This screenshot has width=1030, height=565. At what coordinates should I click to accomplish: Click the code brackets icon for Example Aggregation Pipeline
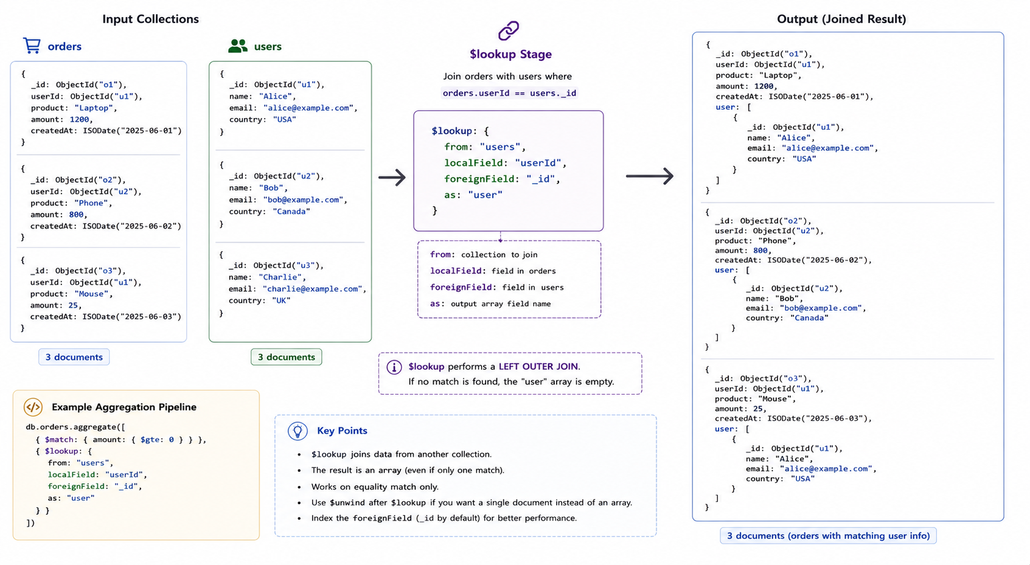click(33, 407)
